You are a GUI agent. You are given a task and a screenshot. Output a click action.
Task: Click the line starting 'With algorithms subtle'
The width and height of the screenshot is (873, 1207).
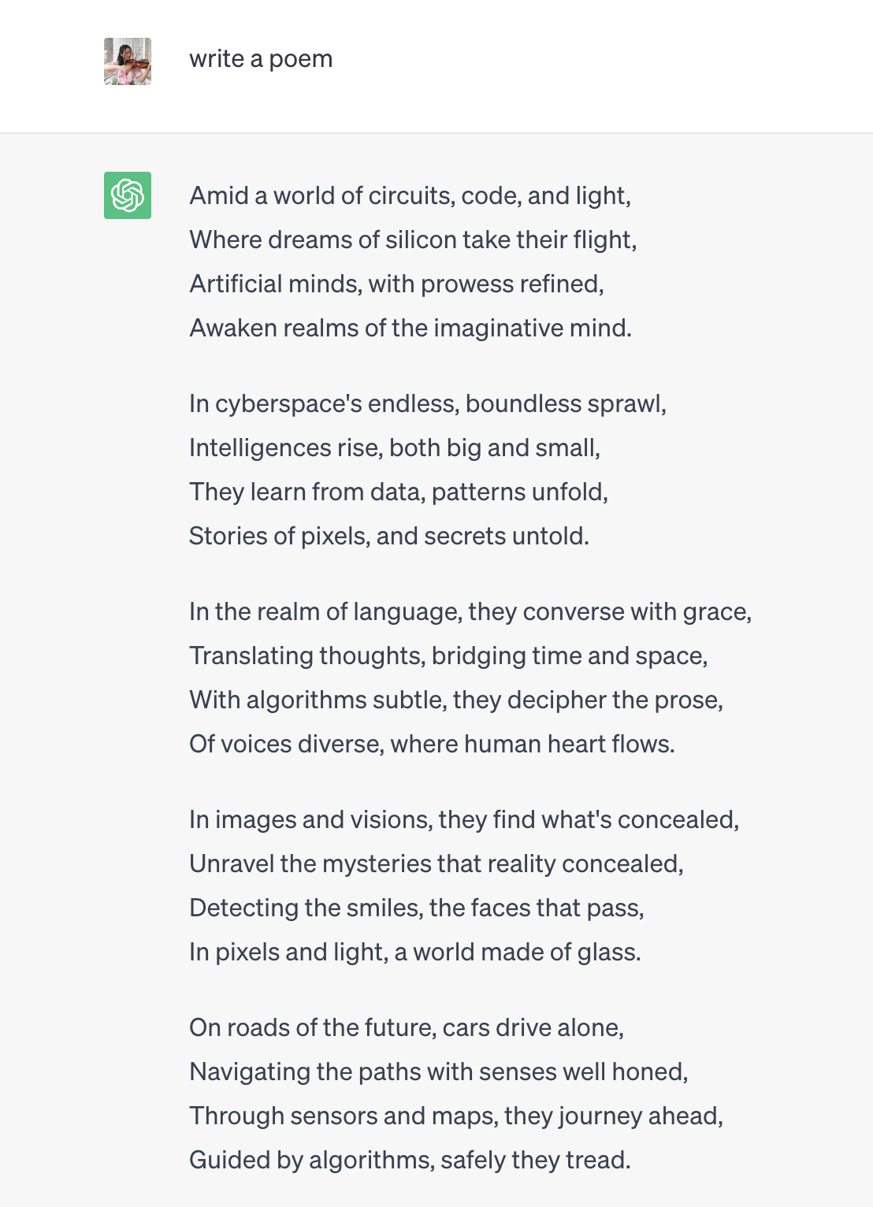(456, 700)
